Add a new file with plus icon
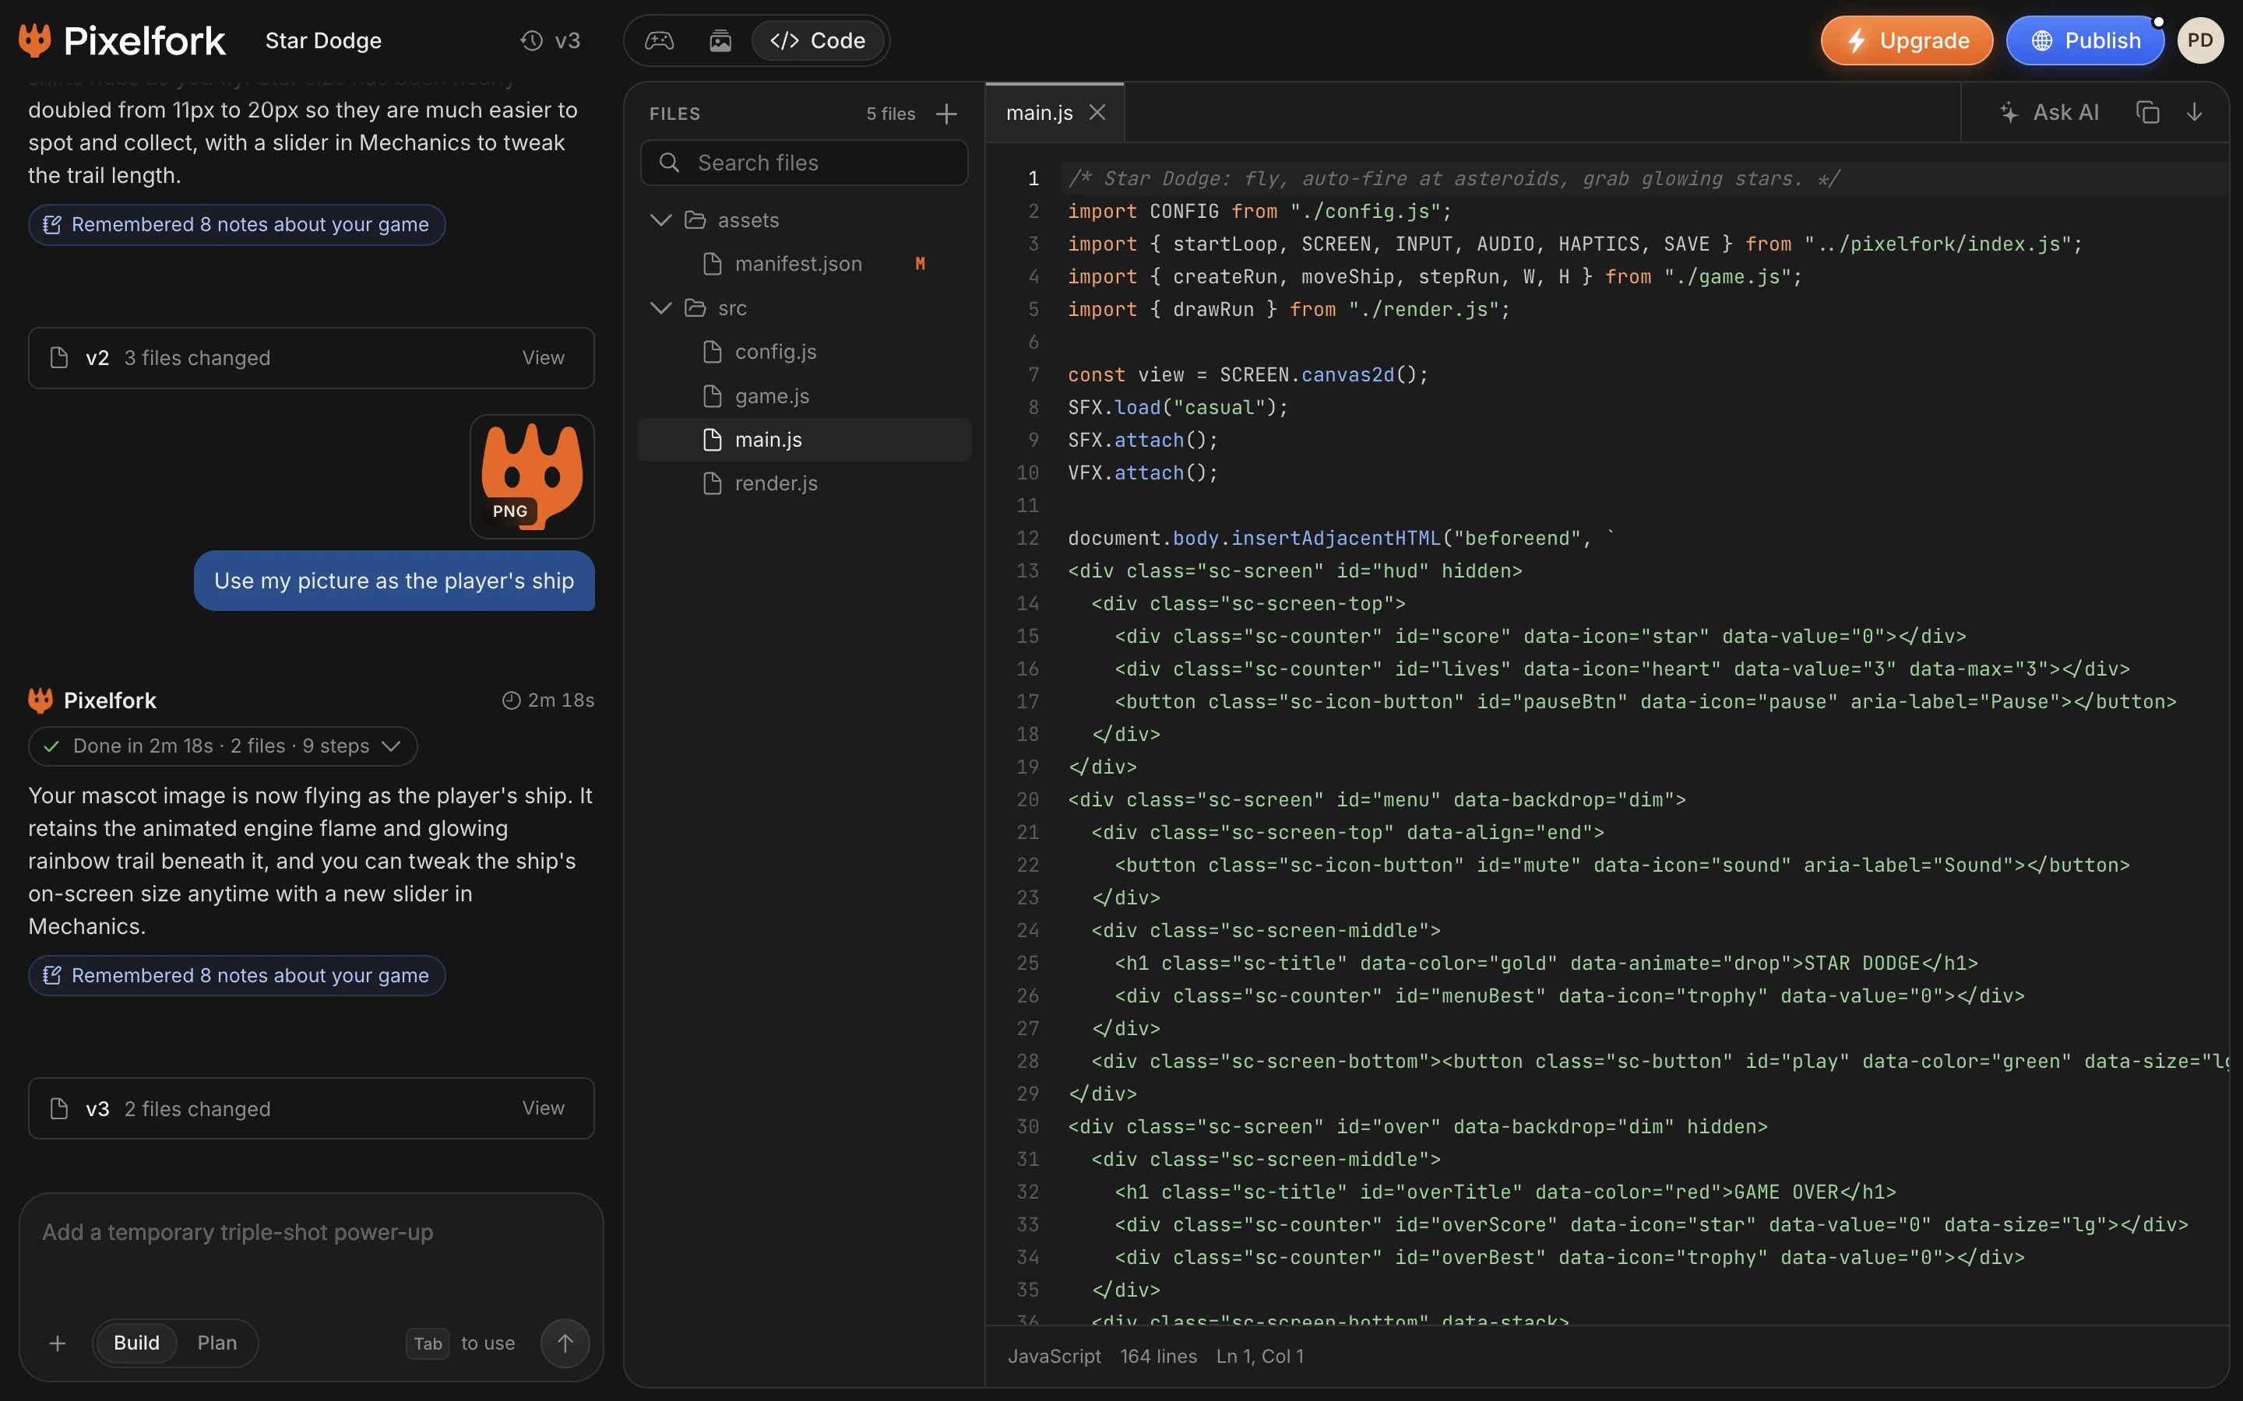Viewport: 2243px width, 1401px height. [x=946, y=114]
